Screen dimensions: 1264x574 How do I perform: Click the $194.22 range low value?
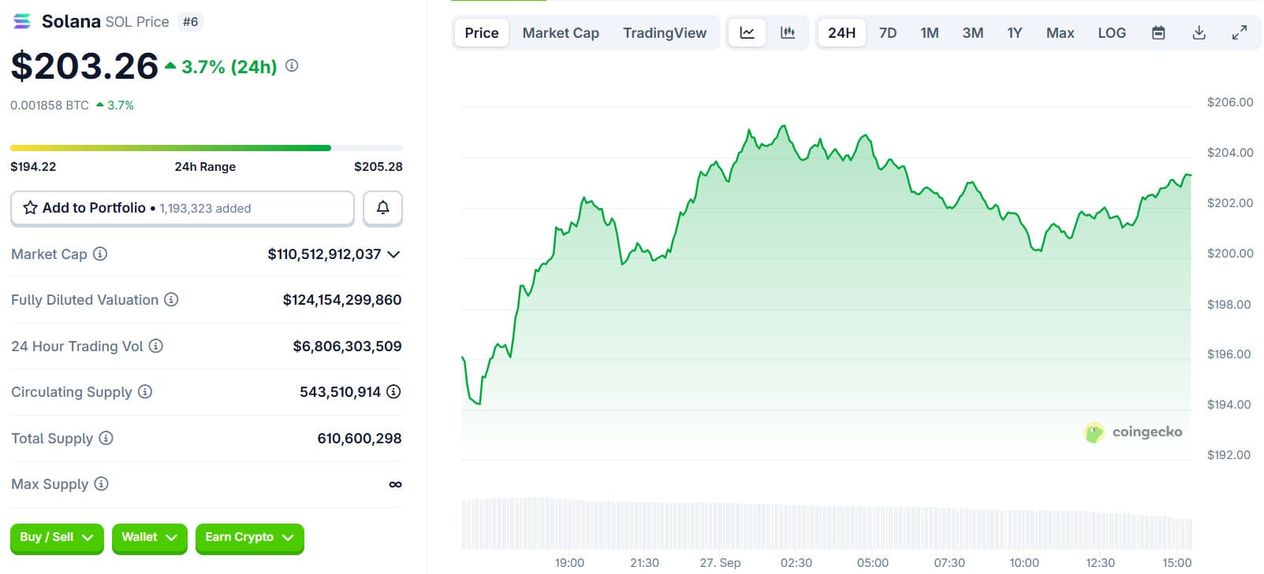33,167
